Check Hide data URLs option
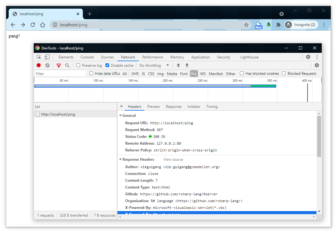 (x=91, y=74)
